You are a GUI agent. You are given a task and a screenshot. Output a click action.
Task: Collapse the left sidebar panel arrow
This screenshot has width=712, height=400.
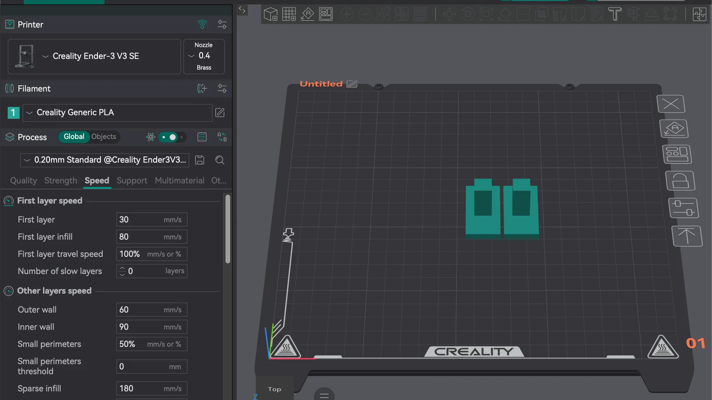[x=242, y=10]
